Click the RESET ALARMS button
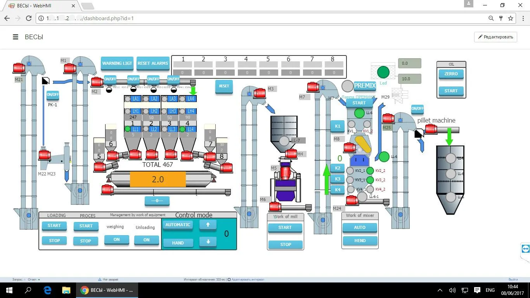Viewport: 530px width, 298px height. [x=153, y=63]
